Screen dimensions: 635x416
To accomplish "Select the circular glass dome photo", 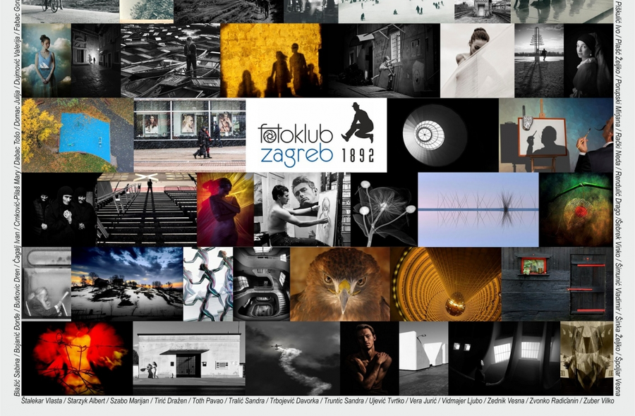I will (x=442, y=135).
